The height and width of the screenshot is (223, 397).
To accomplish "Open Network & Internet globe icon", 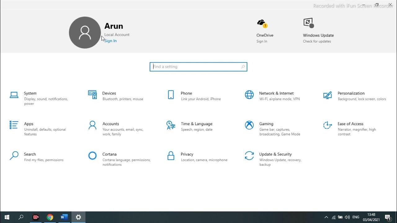I will pyautogui.click(x=249, y=95).
